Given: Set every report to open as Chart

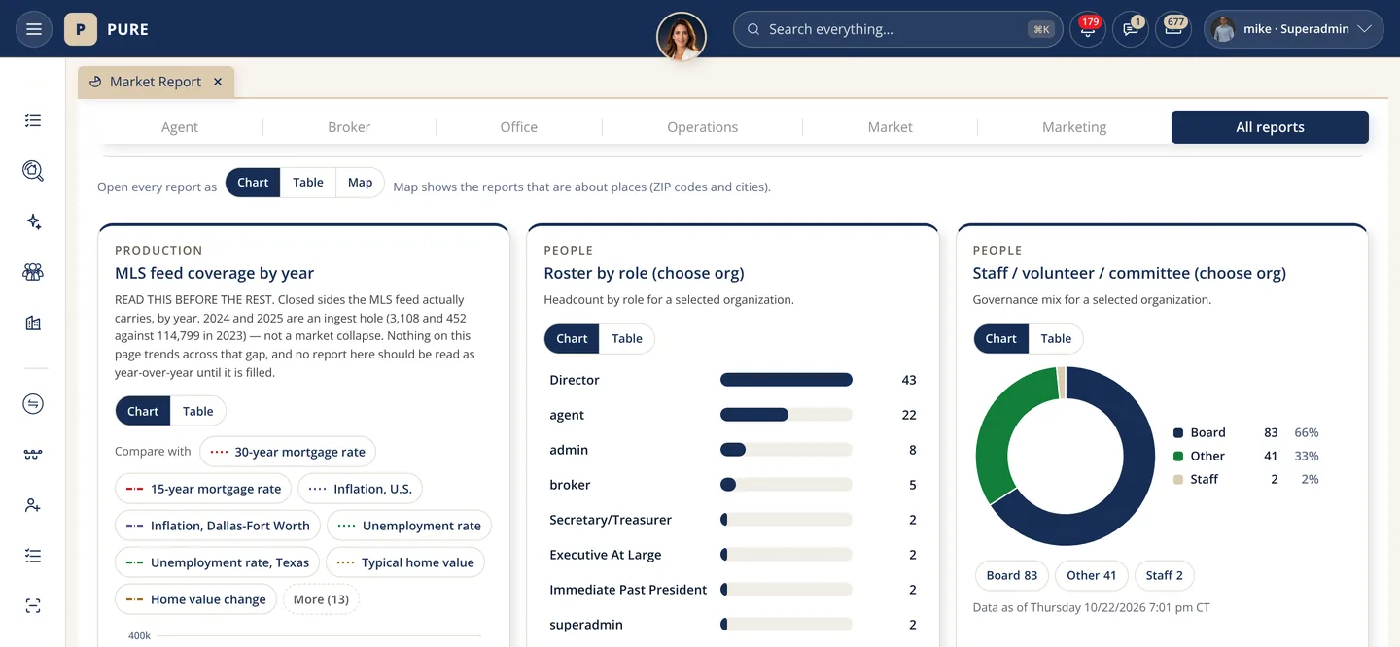Looking at the screenshot, I should [x=253, y=183].
